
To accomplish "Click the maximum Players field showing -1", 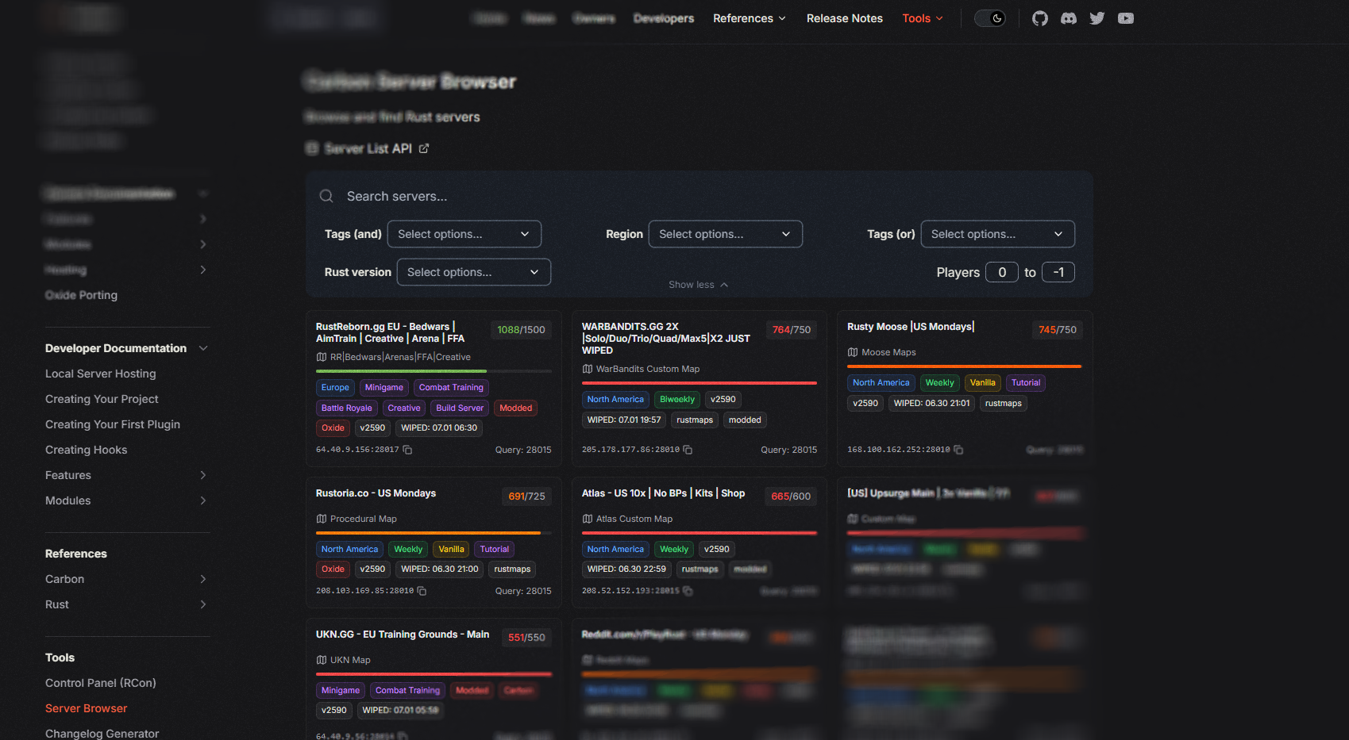I will pos(1058,272).
